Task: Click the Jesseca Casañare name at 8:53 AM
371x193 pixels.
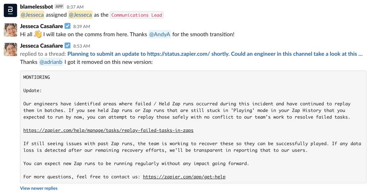Action: click(41, 46)
